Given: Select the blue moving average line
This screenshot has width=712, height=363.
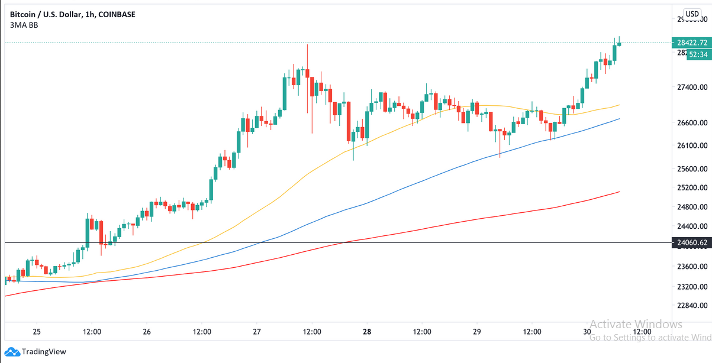Looking at the screenshot, I should click(414, 186).
